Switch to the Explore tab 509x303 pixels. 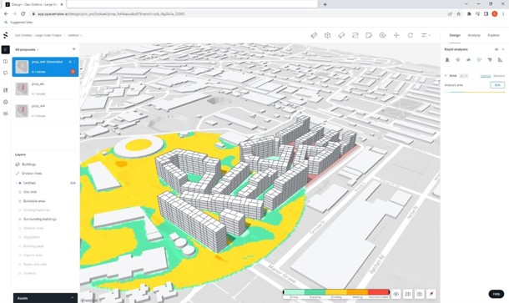[493, 35]
